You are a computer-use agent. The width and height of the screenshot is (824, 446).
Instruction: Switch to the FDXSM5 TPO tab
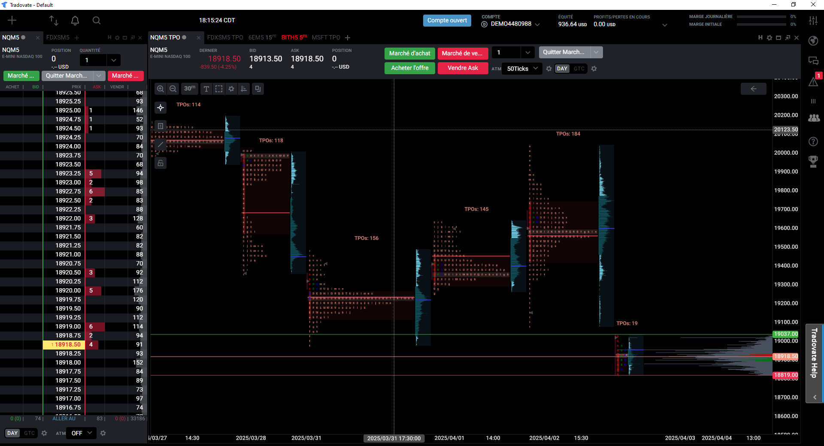pos(225,37)
